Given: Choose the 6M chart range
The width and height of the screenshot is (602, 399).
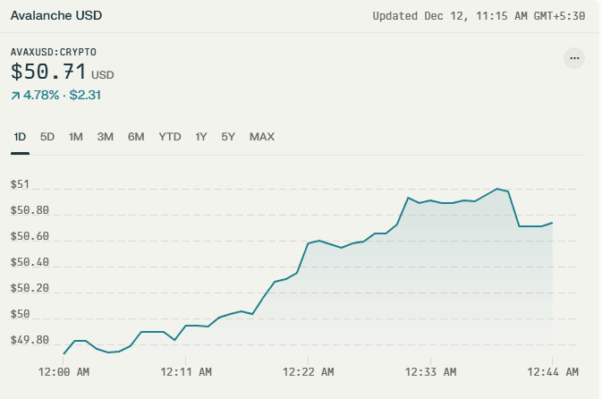Looking at the screenshot, I should click(x=136, y=137).
